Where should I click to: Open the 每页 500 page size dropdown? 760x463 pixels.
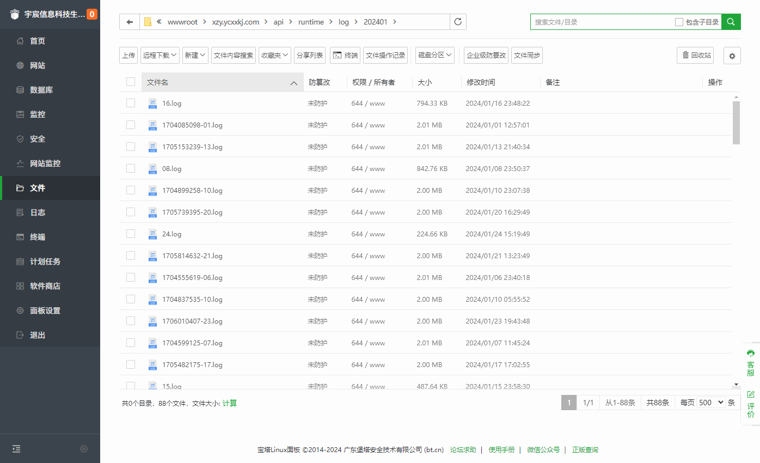click(711, 403)
